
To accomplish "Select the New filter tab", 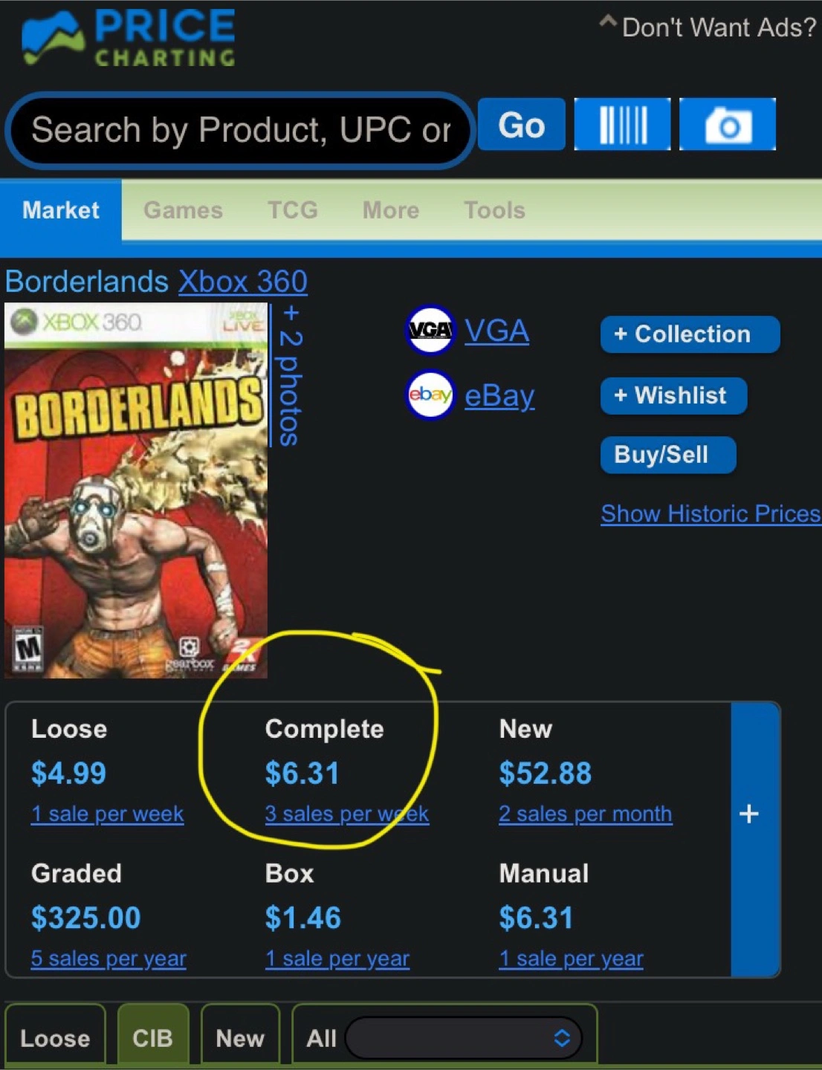I will coord(240,1037).
